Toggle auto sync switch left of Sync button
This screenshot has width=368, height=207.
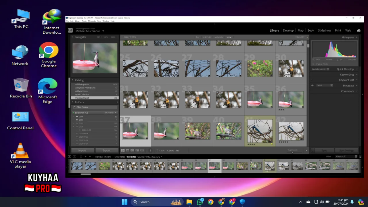click(313, 150)
